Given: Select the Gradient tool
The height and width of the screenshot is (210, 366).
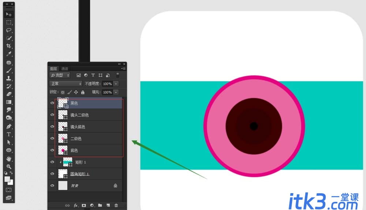Looking at the screenshot, I should [x=9, y=102].
